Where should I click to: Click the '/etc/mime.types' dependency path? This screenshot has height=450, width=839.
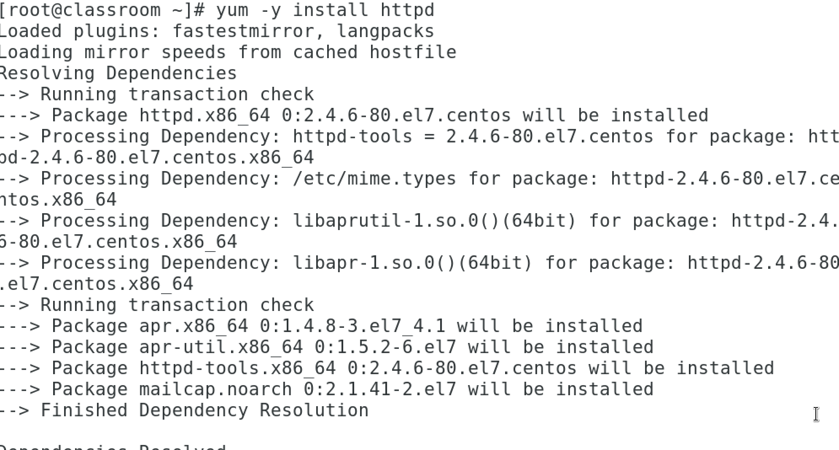(374, 179)
